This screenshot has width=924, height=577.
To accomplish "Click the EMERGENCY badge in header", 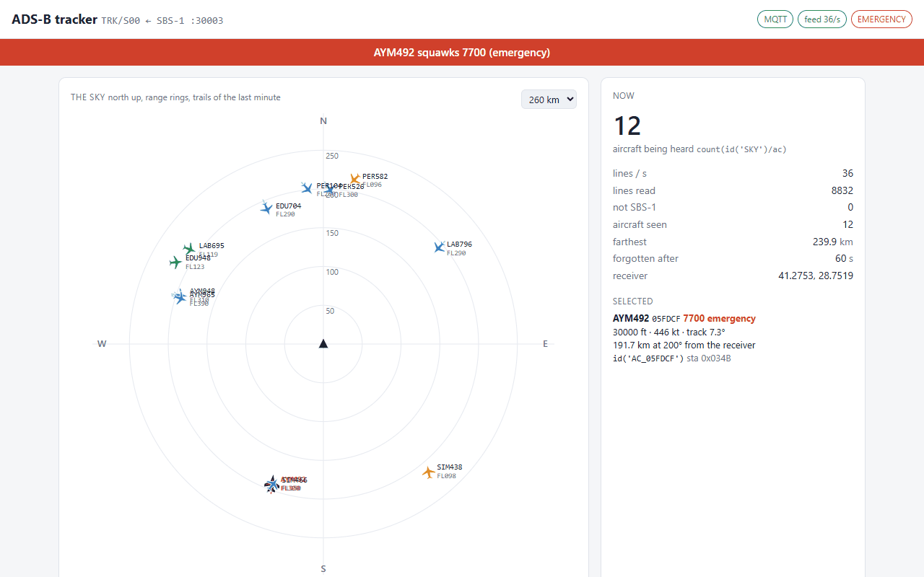I will click(881, 19).
